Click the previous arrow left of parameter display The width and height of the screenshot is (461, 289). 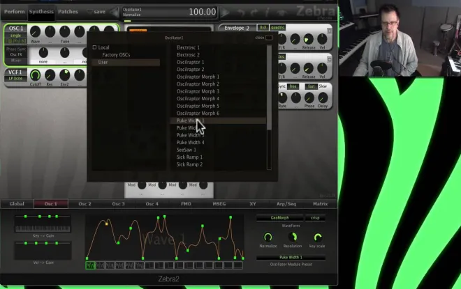click(114, 12)
